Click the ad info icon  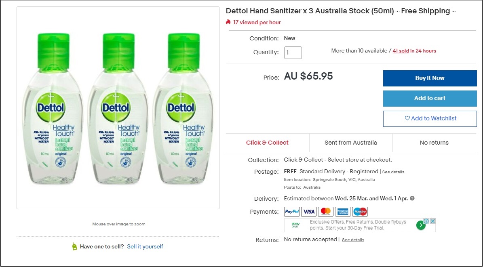coord(426,221)
